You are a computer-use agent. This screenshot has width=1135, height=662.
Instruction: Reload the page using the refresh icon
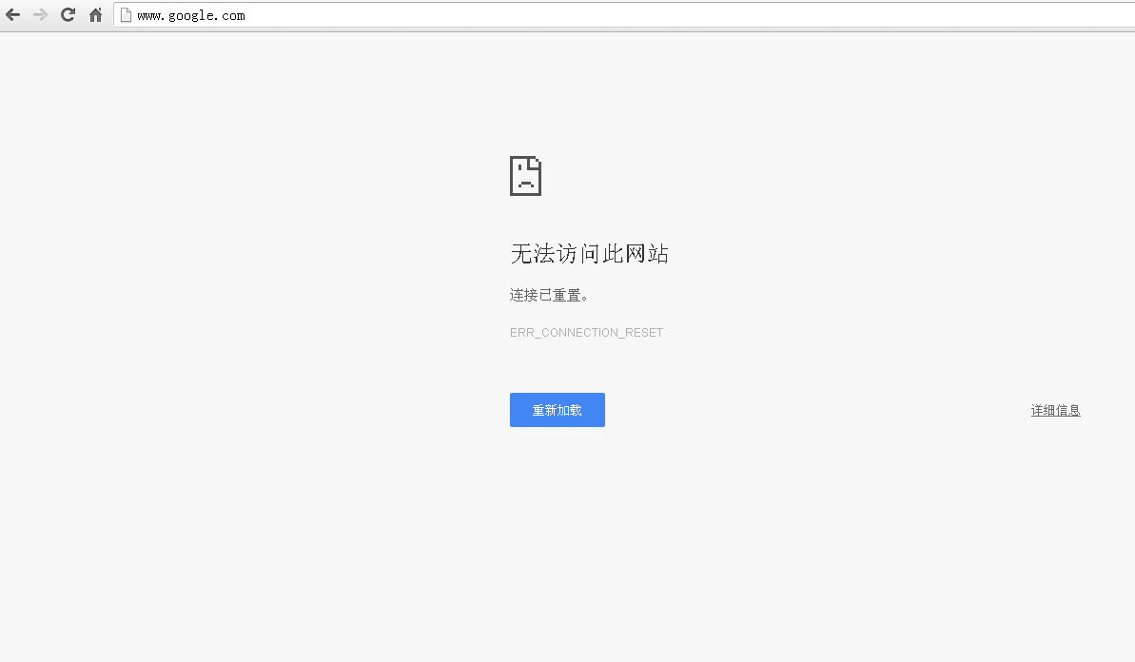[x=68, y=15]
